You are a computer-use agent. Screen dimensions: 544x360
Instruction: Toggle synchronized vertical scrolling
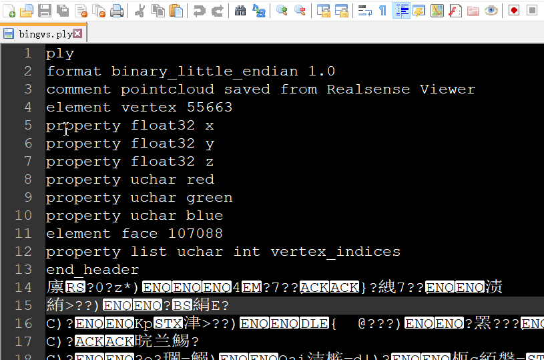point(323,11)
